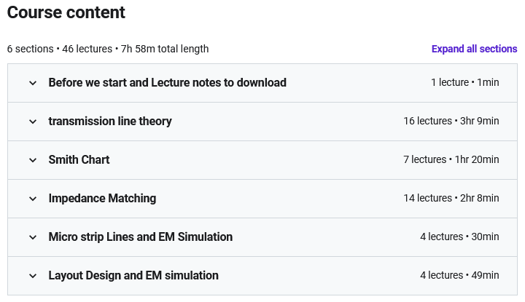The width and height of the screenshot is (525, 302).
Task: Click '14 lectures • 2hr 8min' summary
Action: pos(451,198)
